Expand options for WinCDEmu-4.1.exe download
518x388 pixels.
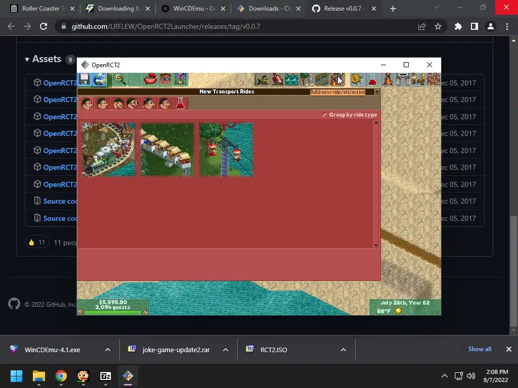click(x=108, y=350)
